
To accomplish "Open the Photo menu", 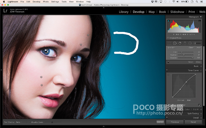I will [x=46, y=2].
